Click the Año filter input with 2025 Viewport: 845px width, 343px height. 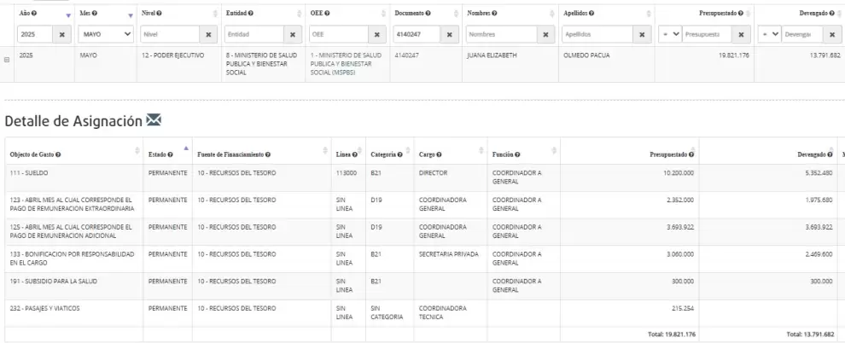pyautogui.click(x=36, y=34)
